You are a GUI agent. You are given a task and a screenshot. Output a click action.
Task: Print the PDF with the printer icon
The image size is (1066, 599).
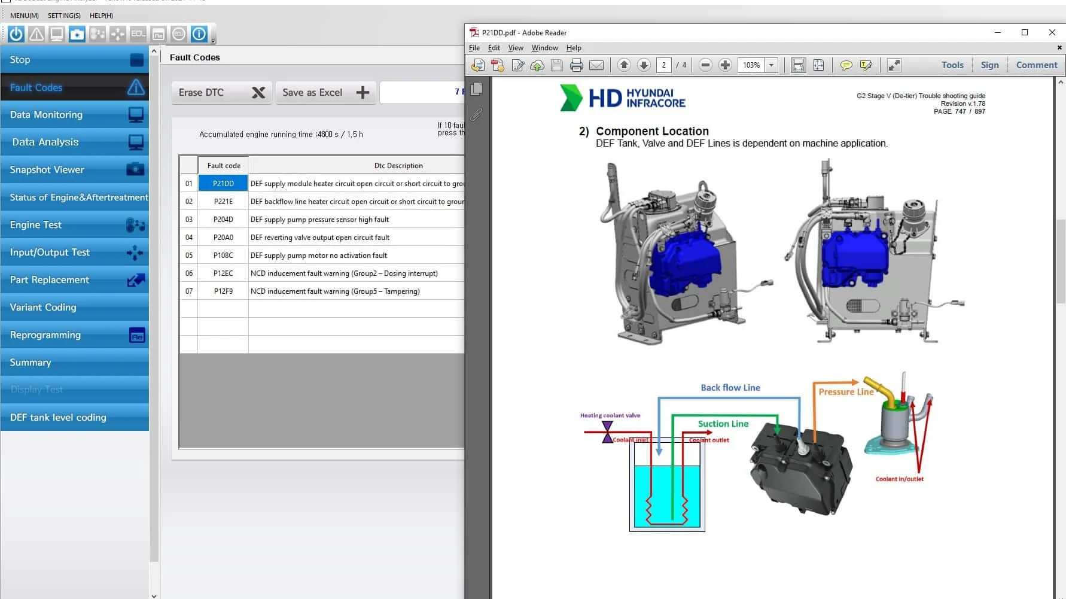coord(576,65)
